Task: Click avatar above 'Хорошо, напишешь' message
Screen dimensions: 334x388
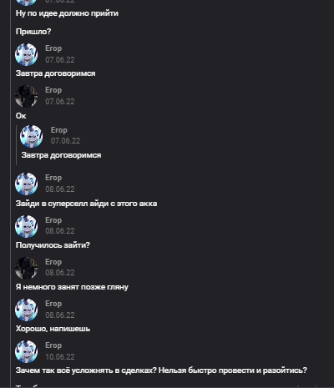Action: click(x=26, y=310)
